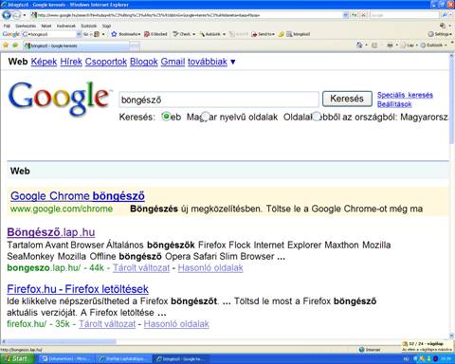The image size is (455, 364).
Task: Open the Szerkesztés menu
Action: 26,26
